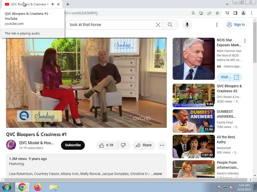This screenshot has height=192, width=257.
Task: Open more actions ellipsis under video
Action: click(162, 145)
